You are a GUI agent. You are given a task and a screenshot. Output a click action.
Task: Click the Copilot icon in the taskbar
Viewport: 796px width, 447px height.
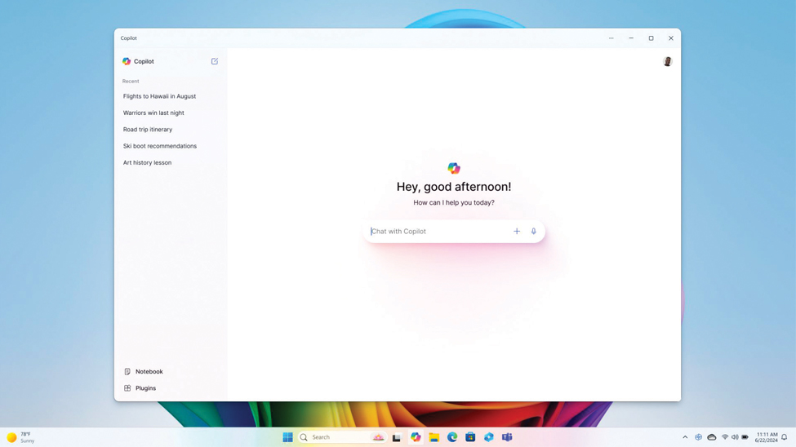click(x=416, y=437)
